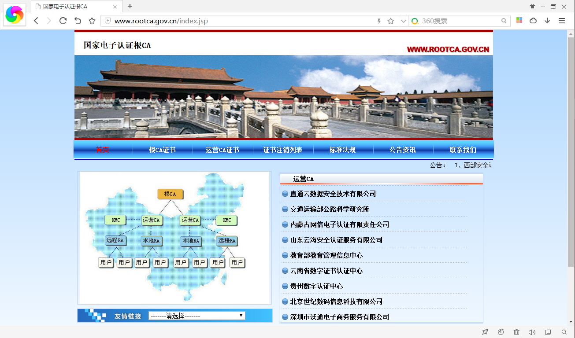575x338 pixels.
Task: Click the 360 browser pinwheel logo
Action: [15, 15]
